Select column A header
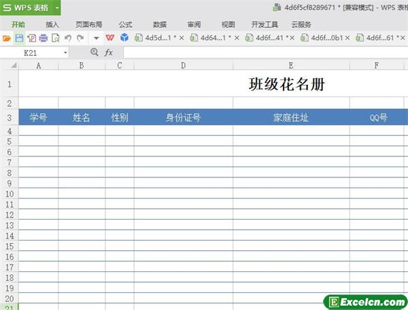Screen dimensions: 408x310 39,65
